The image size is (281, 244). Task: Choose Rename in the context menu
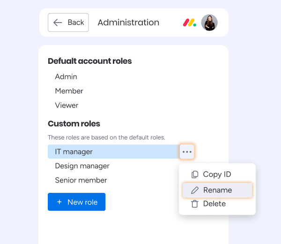click(217, 190)
